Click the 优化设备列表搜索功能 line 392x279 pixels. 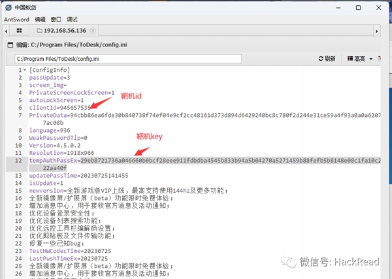pos(65,221)
